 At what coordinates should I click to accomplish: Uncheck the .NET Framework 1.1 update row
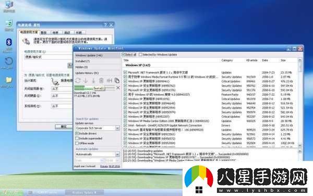tap(125, 73)
